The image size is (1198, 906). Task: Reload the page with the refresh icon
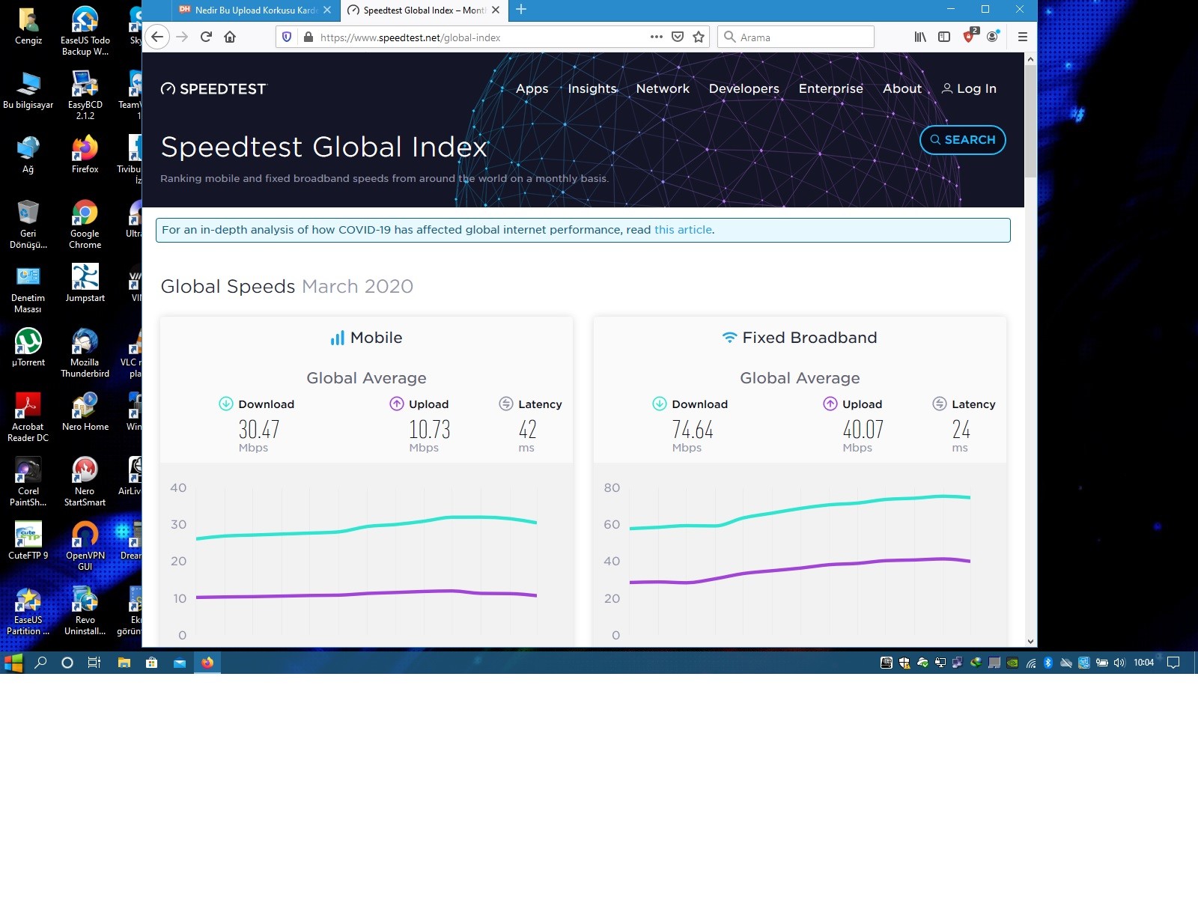tap(206, 37)
